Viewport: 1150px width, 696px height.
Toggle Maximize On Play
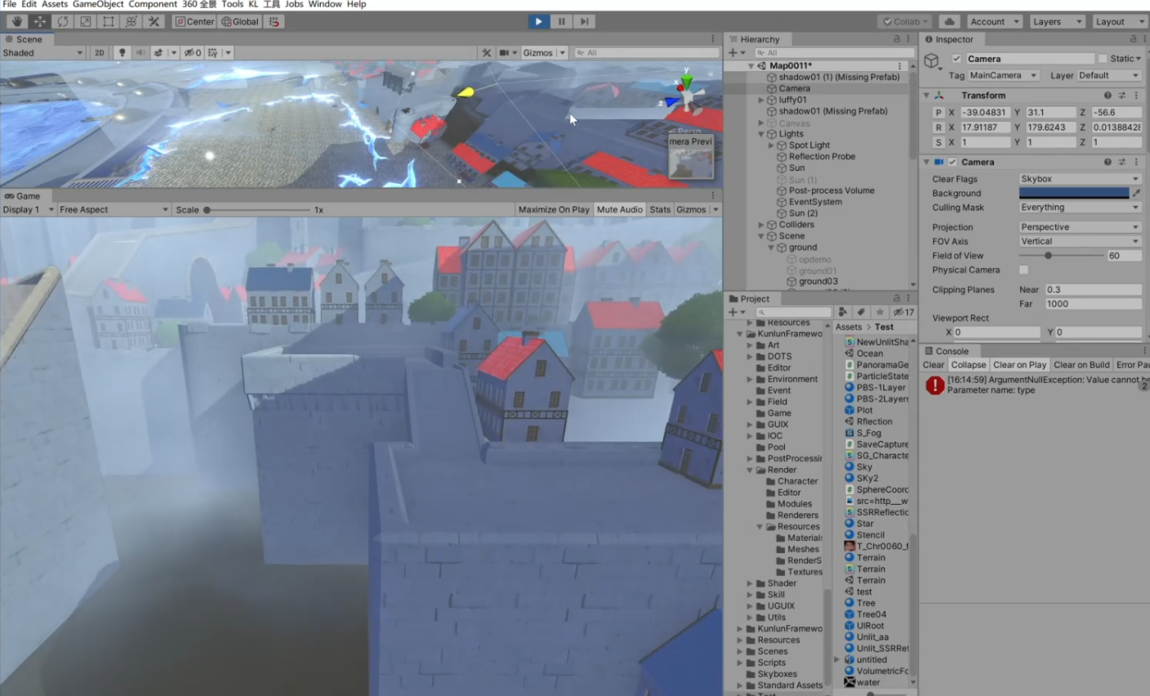point(554,210)
